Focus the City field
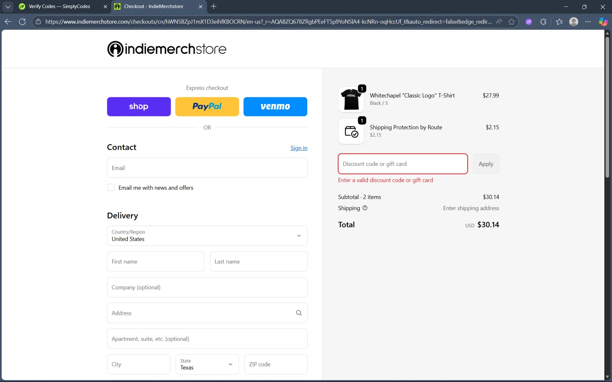This screenshot has height=382, width=612. tap(138, 364)
